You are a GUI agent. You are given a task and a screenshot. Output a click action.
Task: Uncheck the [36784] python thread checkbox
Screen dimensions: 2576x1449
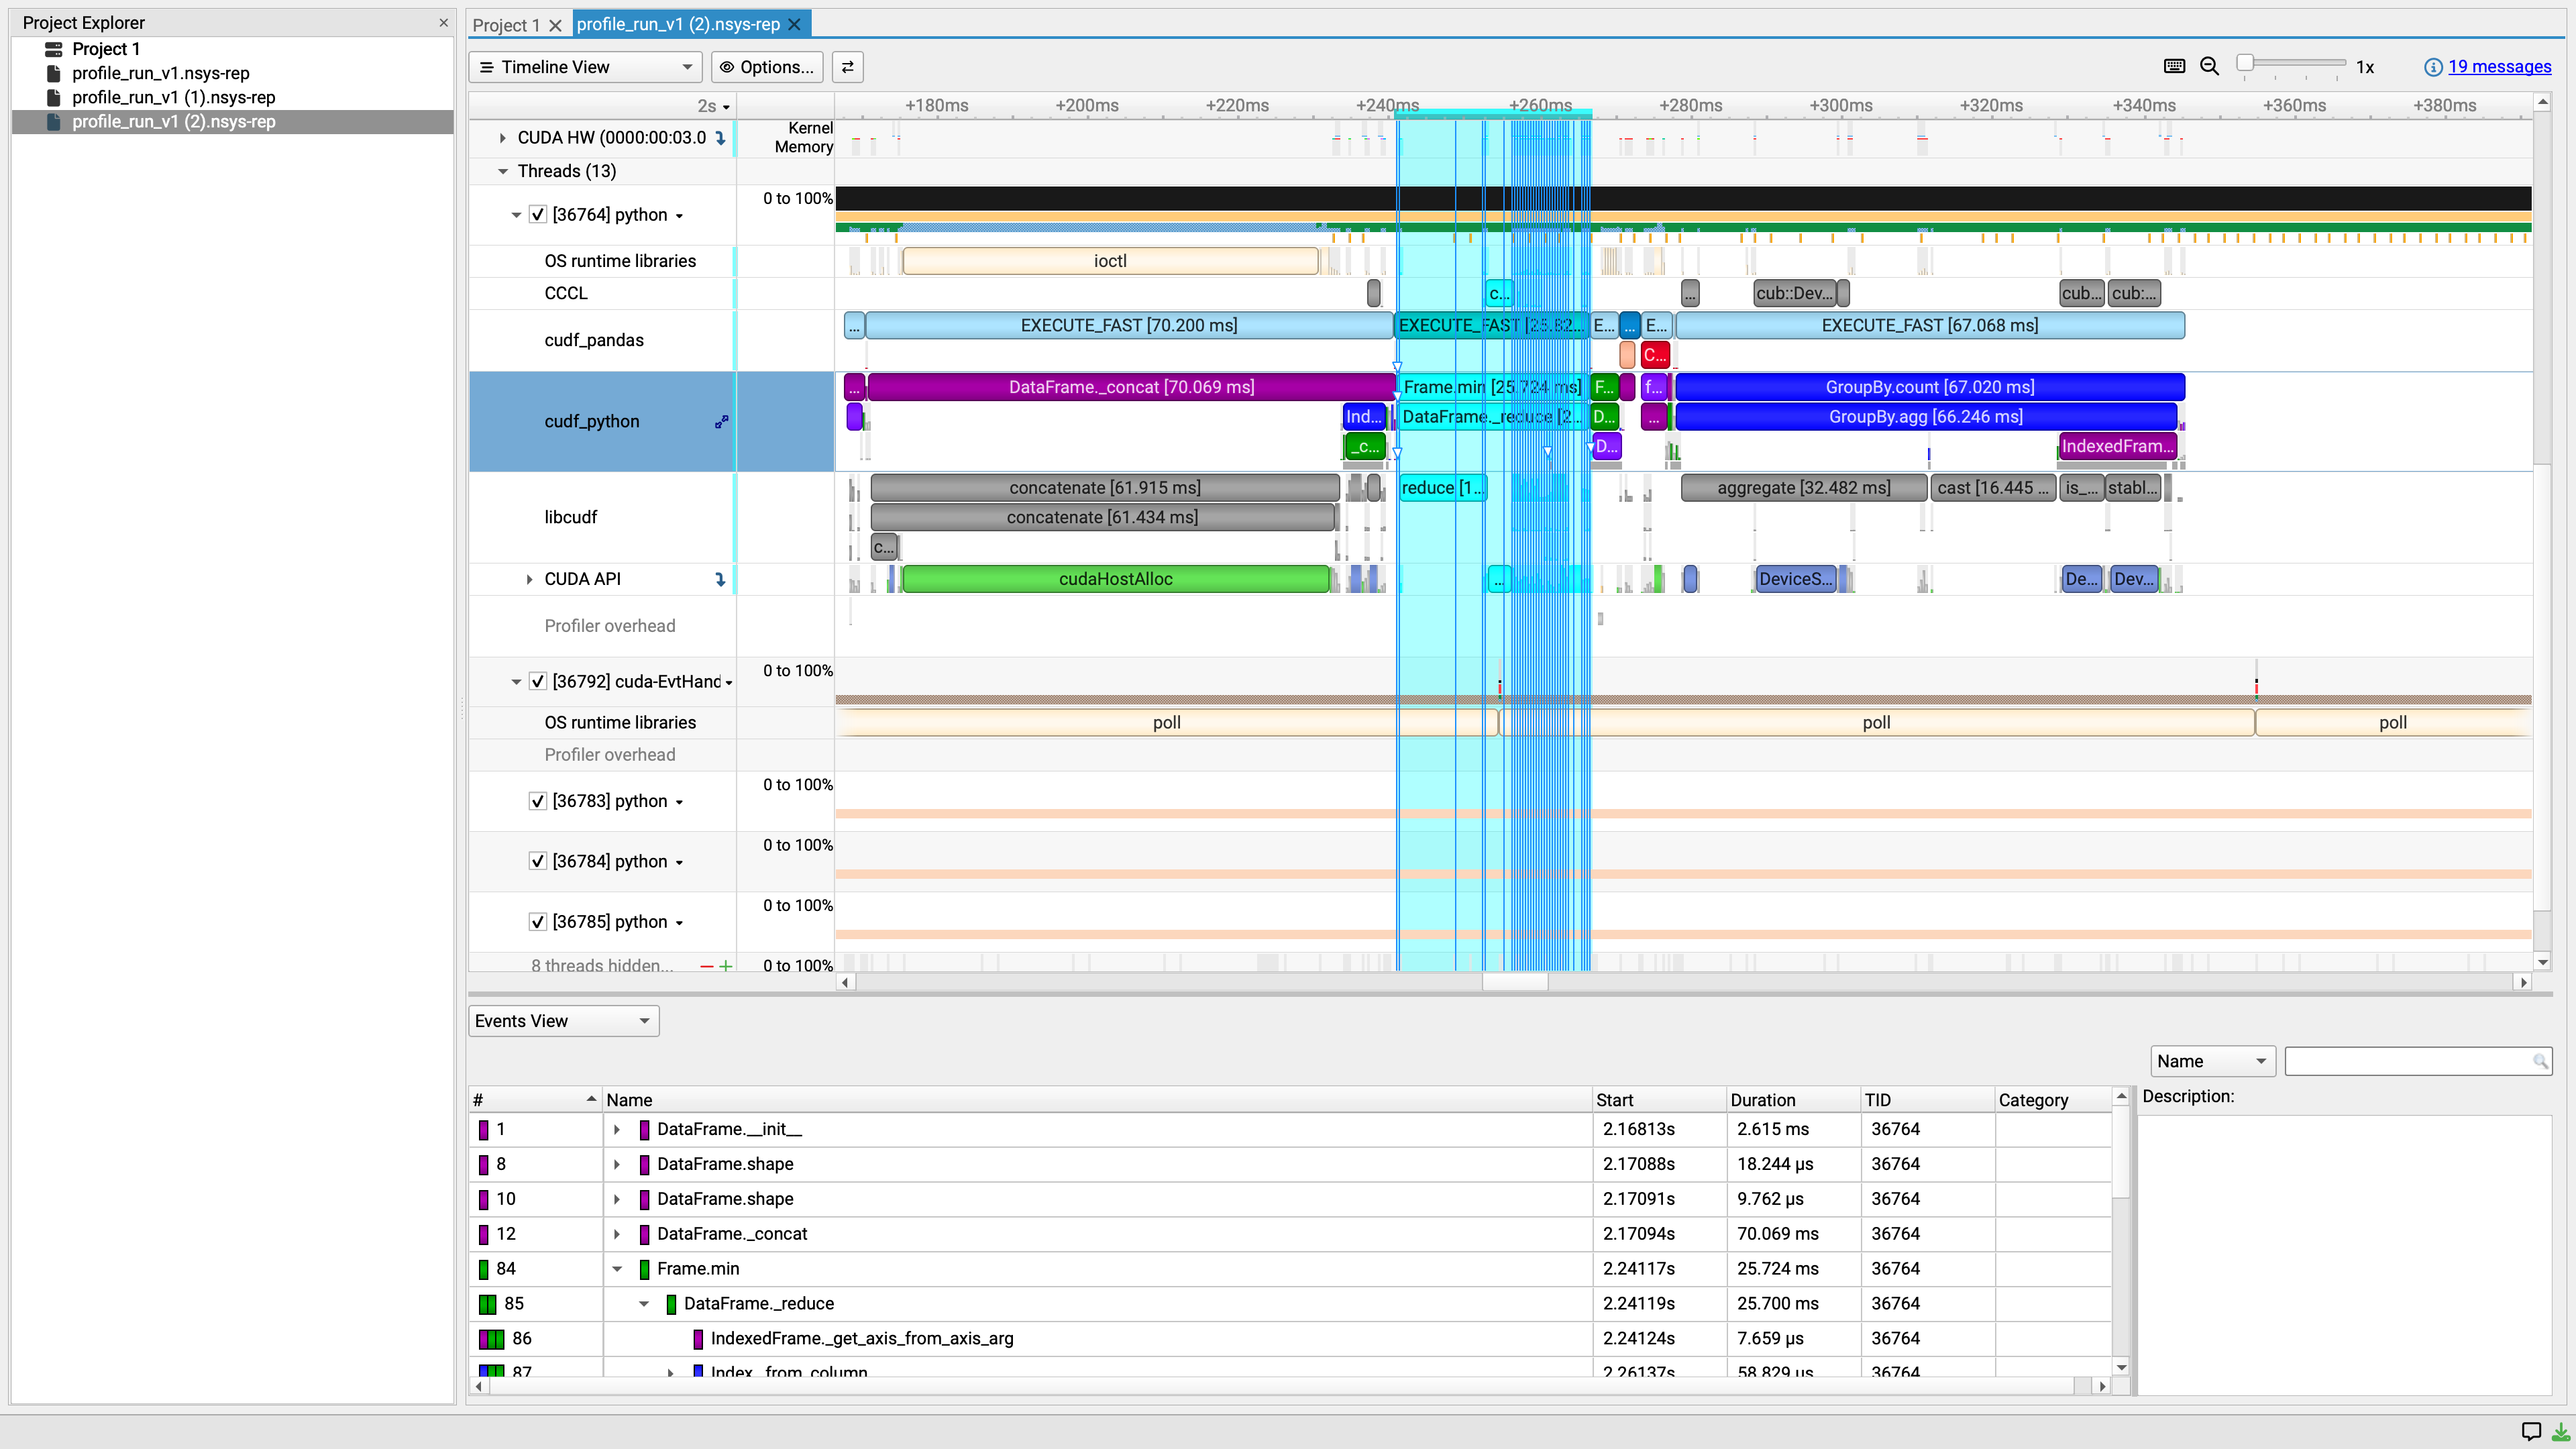(x=538, y=862)
